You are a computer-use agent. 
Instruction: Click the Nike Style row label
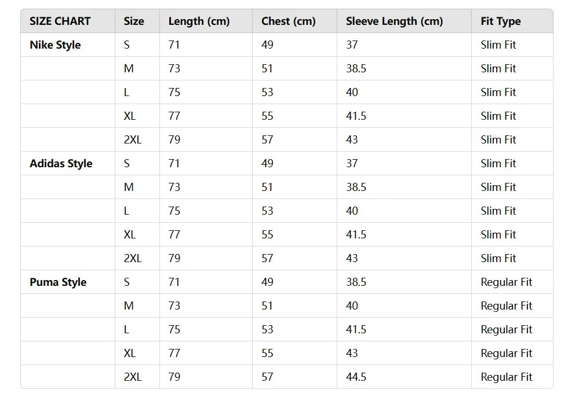tap(55, 45)
